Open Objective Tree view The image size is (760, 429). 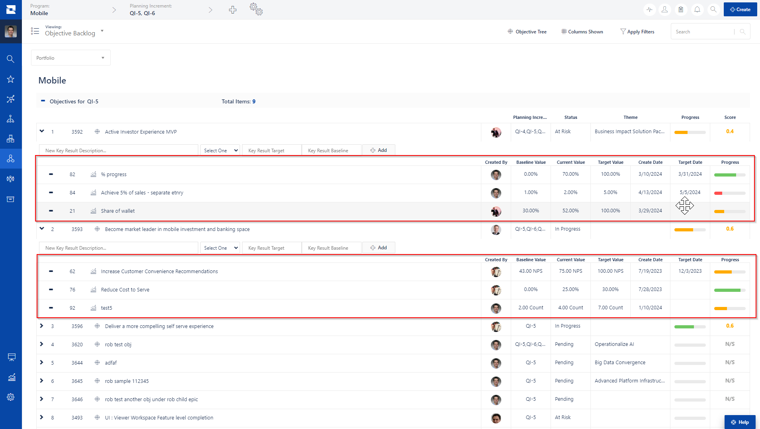click(x=527, y=32)
